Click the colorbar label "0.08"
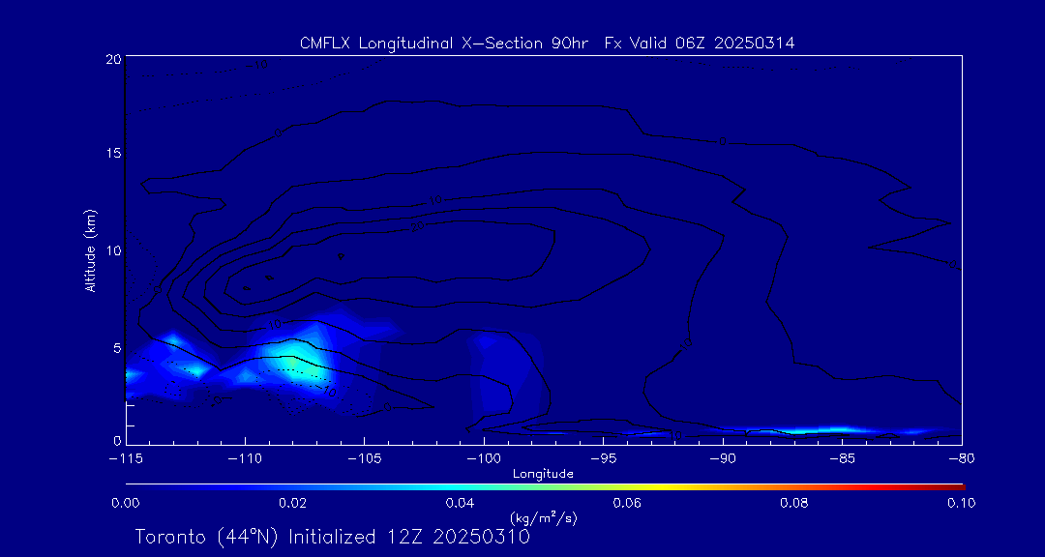The width and height of the screenshot is (1045, 557). click(794, 503)
